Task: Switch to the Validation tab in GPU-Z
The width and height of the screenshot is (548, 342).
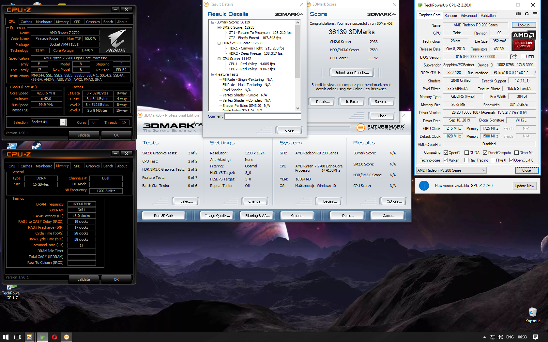Action: [x=488, y=15]
